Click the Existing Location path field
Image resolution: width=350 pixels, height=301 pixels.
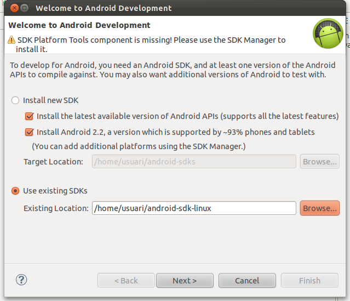point(194,208)
